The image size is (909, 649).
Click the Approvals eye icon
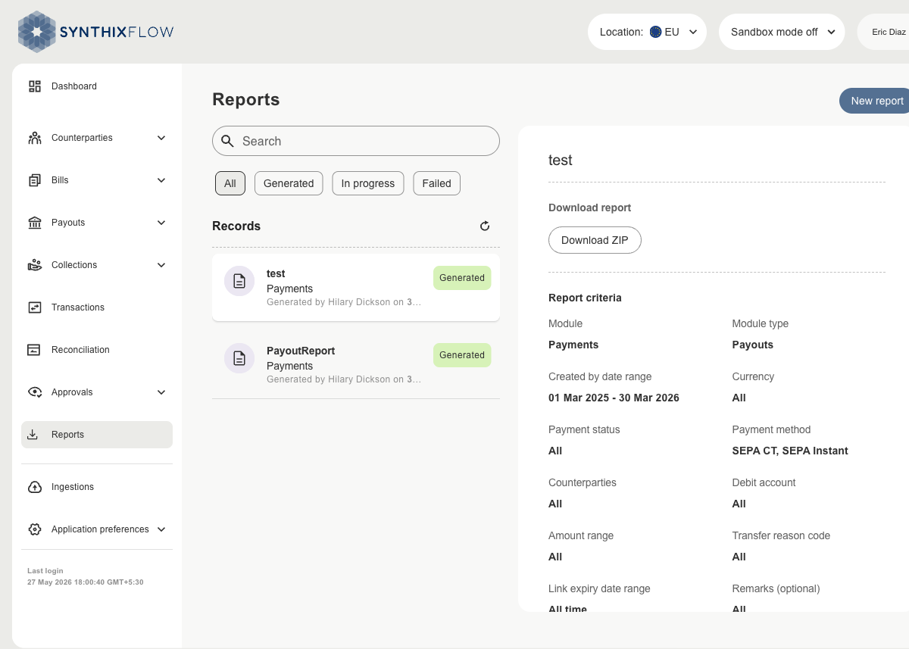[34, 392]
